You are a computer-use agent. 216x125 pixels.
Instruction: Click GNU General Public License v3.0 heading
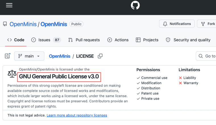[x=59, y=76]
